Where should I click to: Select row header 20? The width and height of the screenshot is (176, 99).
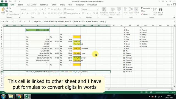2,72
